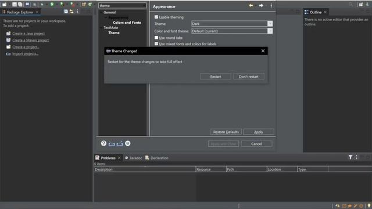Close the Theme Changed dialog with X
The image size is (372, 209).
(x=263, y=51)
